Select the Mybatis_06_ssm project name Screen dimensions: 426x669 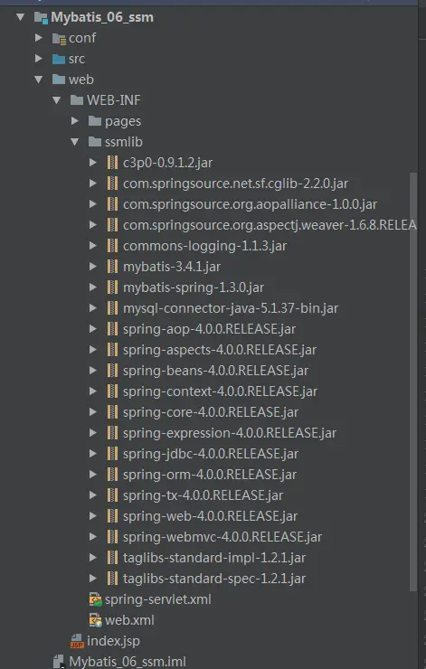tap(102, 17)
